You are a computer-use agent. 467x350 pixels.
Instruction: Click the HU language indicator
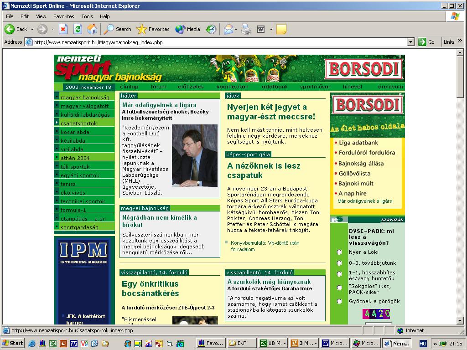tap(423, 344)
